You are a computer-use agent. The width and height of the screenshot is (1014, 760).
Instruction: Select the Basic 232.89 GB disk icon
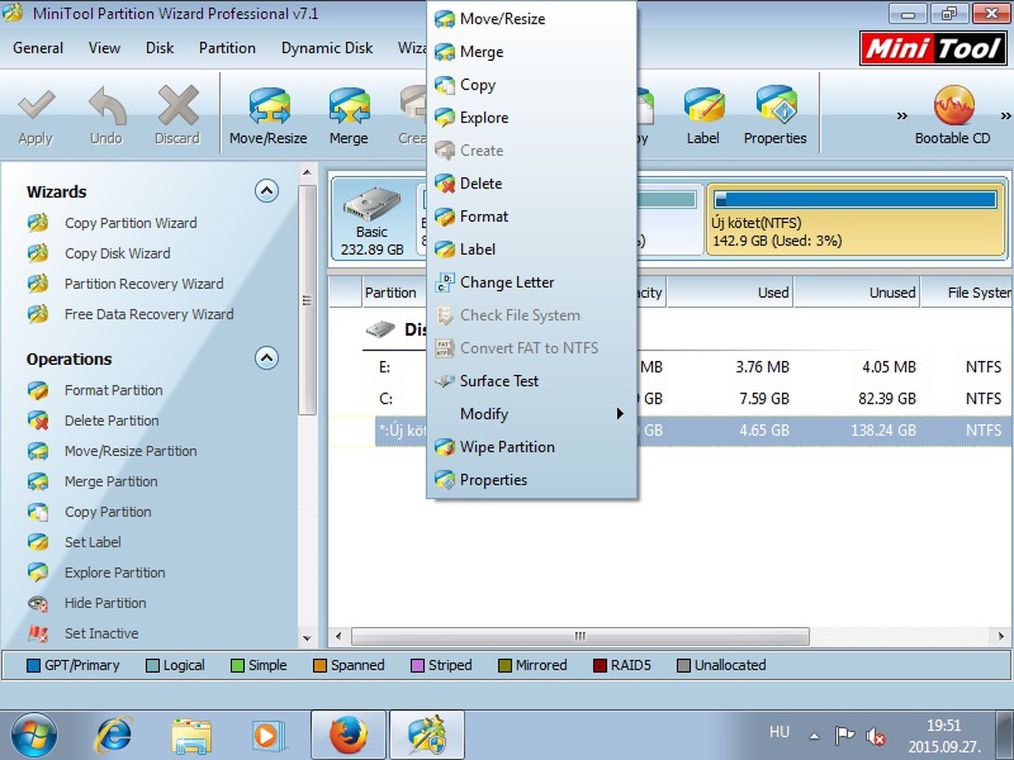click(372, 219)
